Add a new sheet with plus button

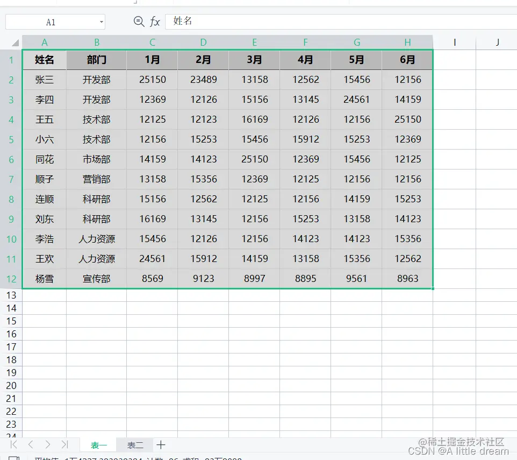[161, 445]
